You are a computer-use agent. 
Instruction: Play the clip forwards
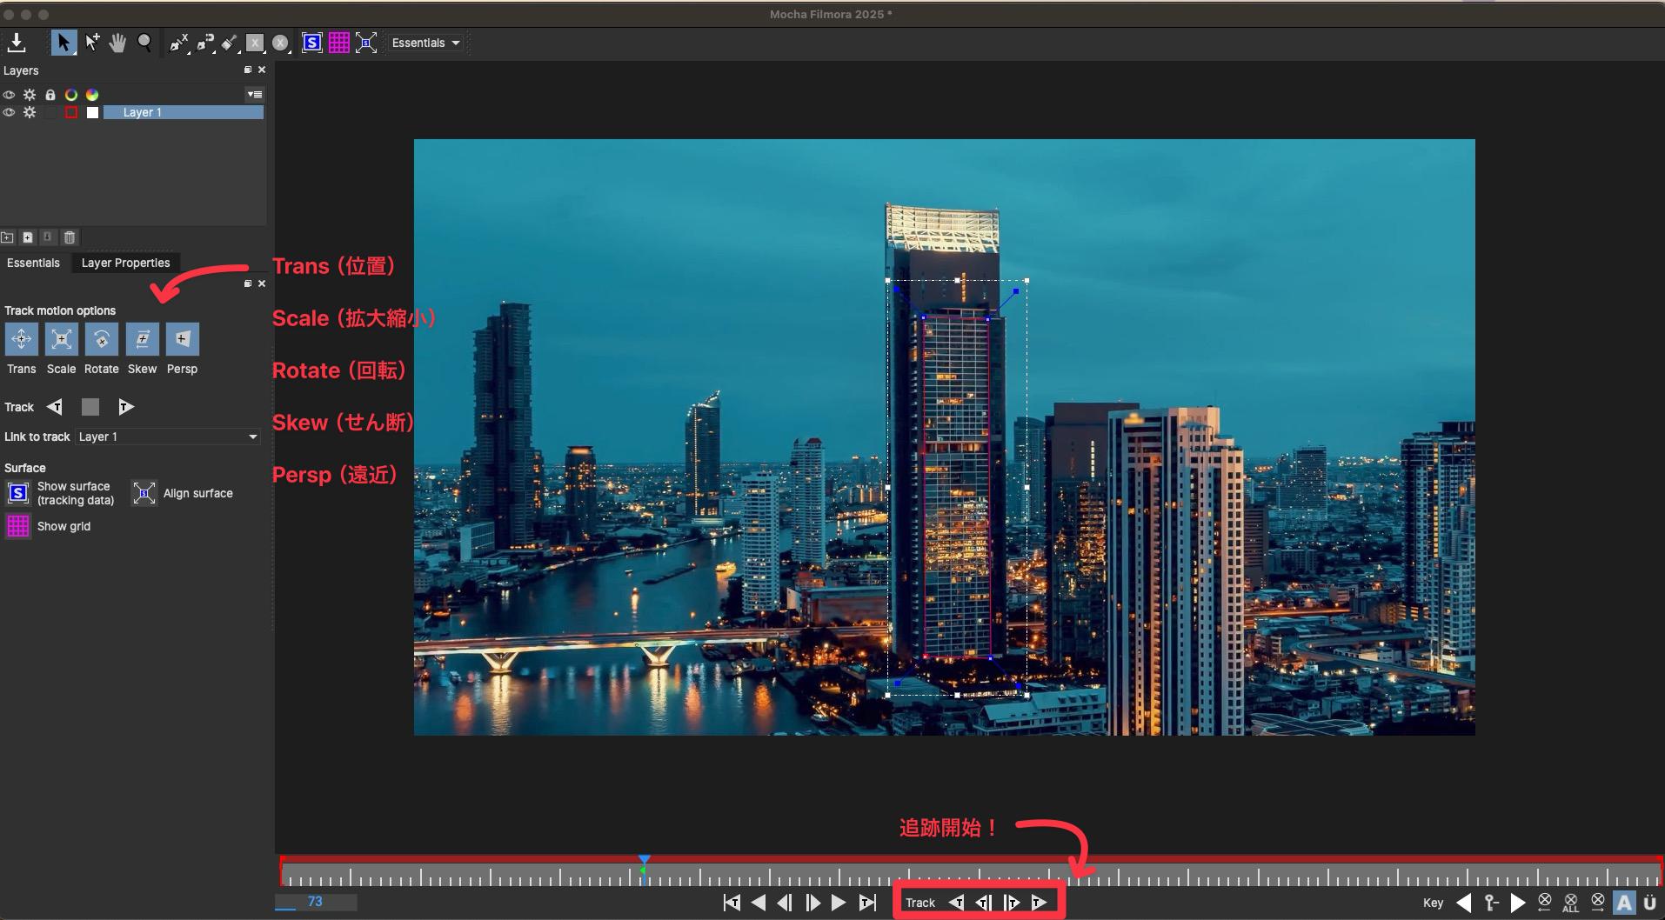click(839, 903)
